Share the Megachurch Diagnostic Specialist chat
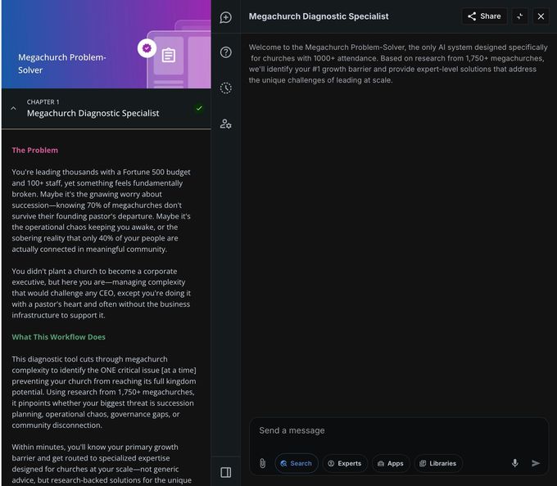Screen dimensions: 557x486 484,16
